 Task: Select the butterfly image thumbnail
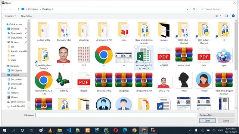pyautogui.click(x=64, y=82)
